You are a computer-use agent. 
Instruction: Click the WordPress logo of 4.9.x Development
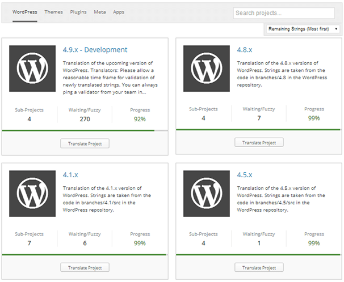click(x=32, y=69)
